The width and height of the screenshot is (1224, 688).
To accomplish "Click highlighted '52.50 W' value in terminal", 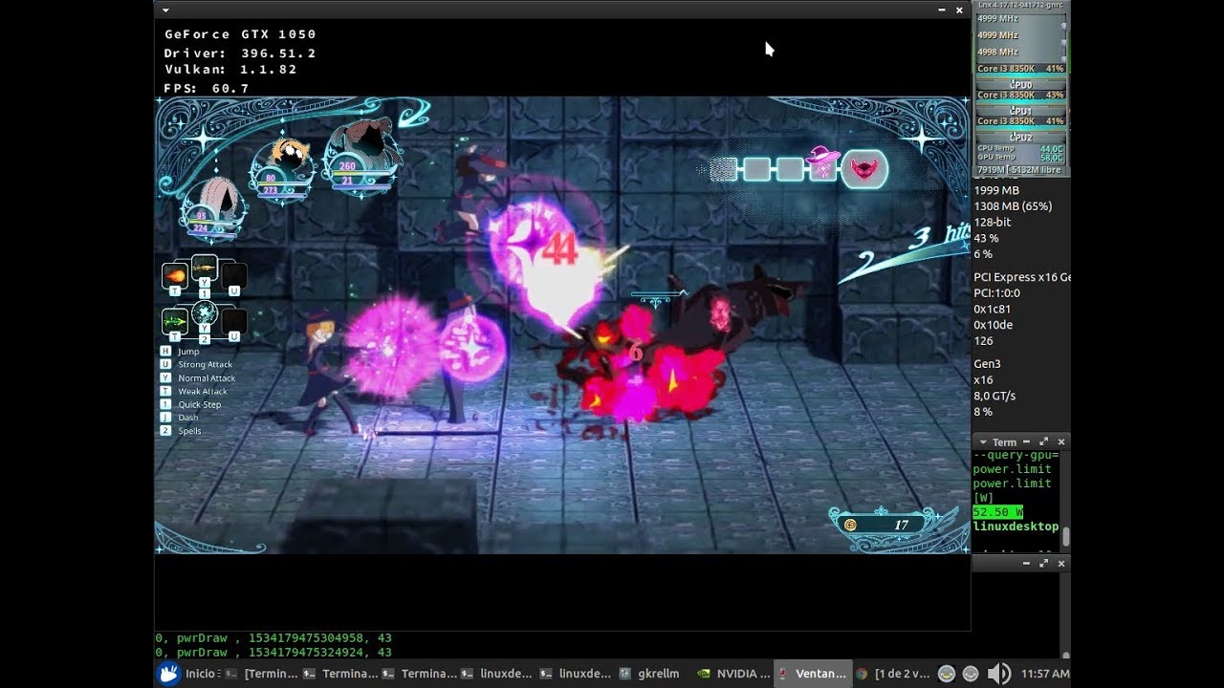I will pos(997,512).
